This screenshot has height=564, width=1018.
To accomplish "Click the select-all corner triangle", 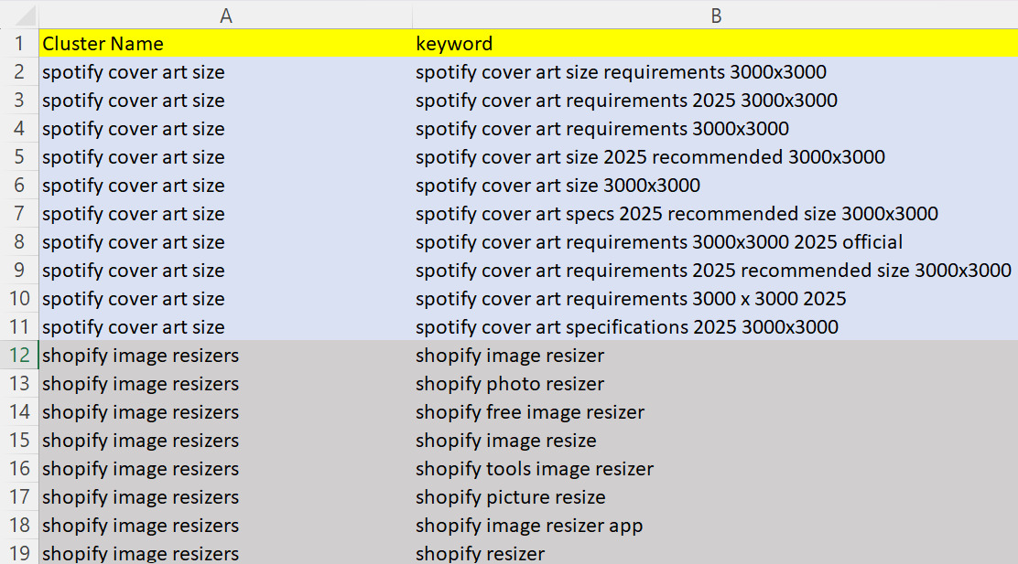I will click(x=19, y=15).
